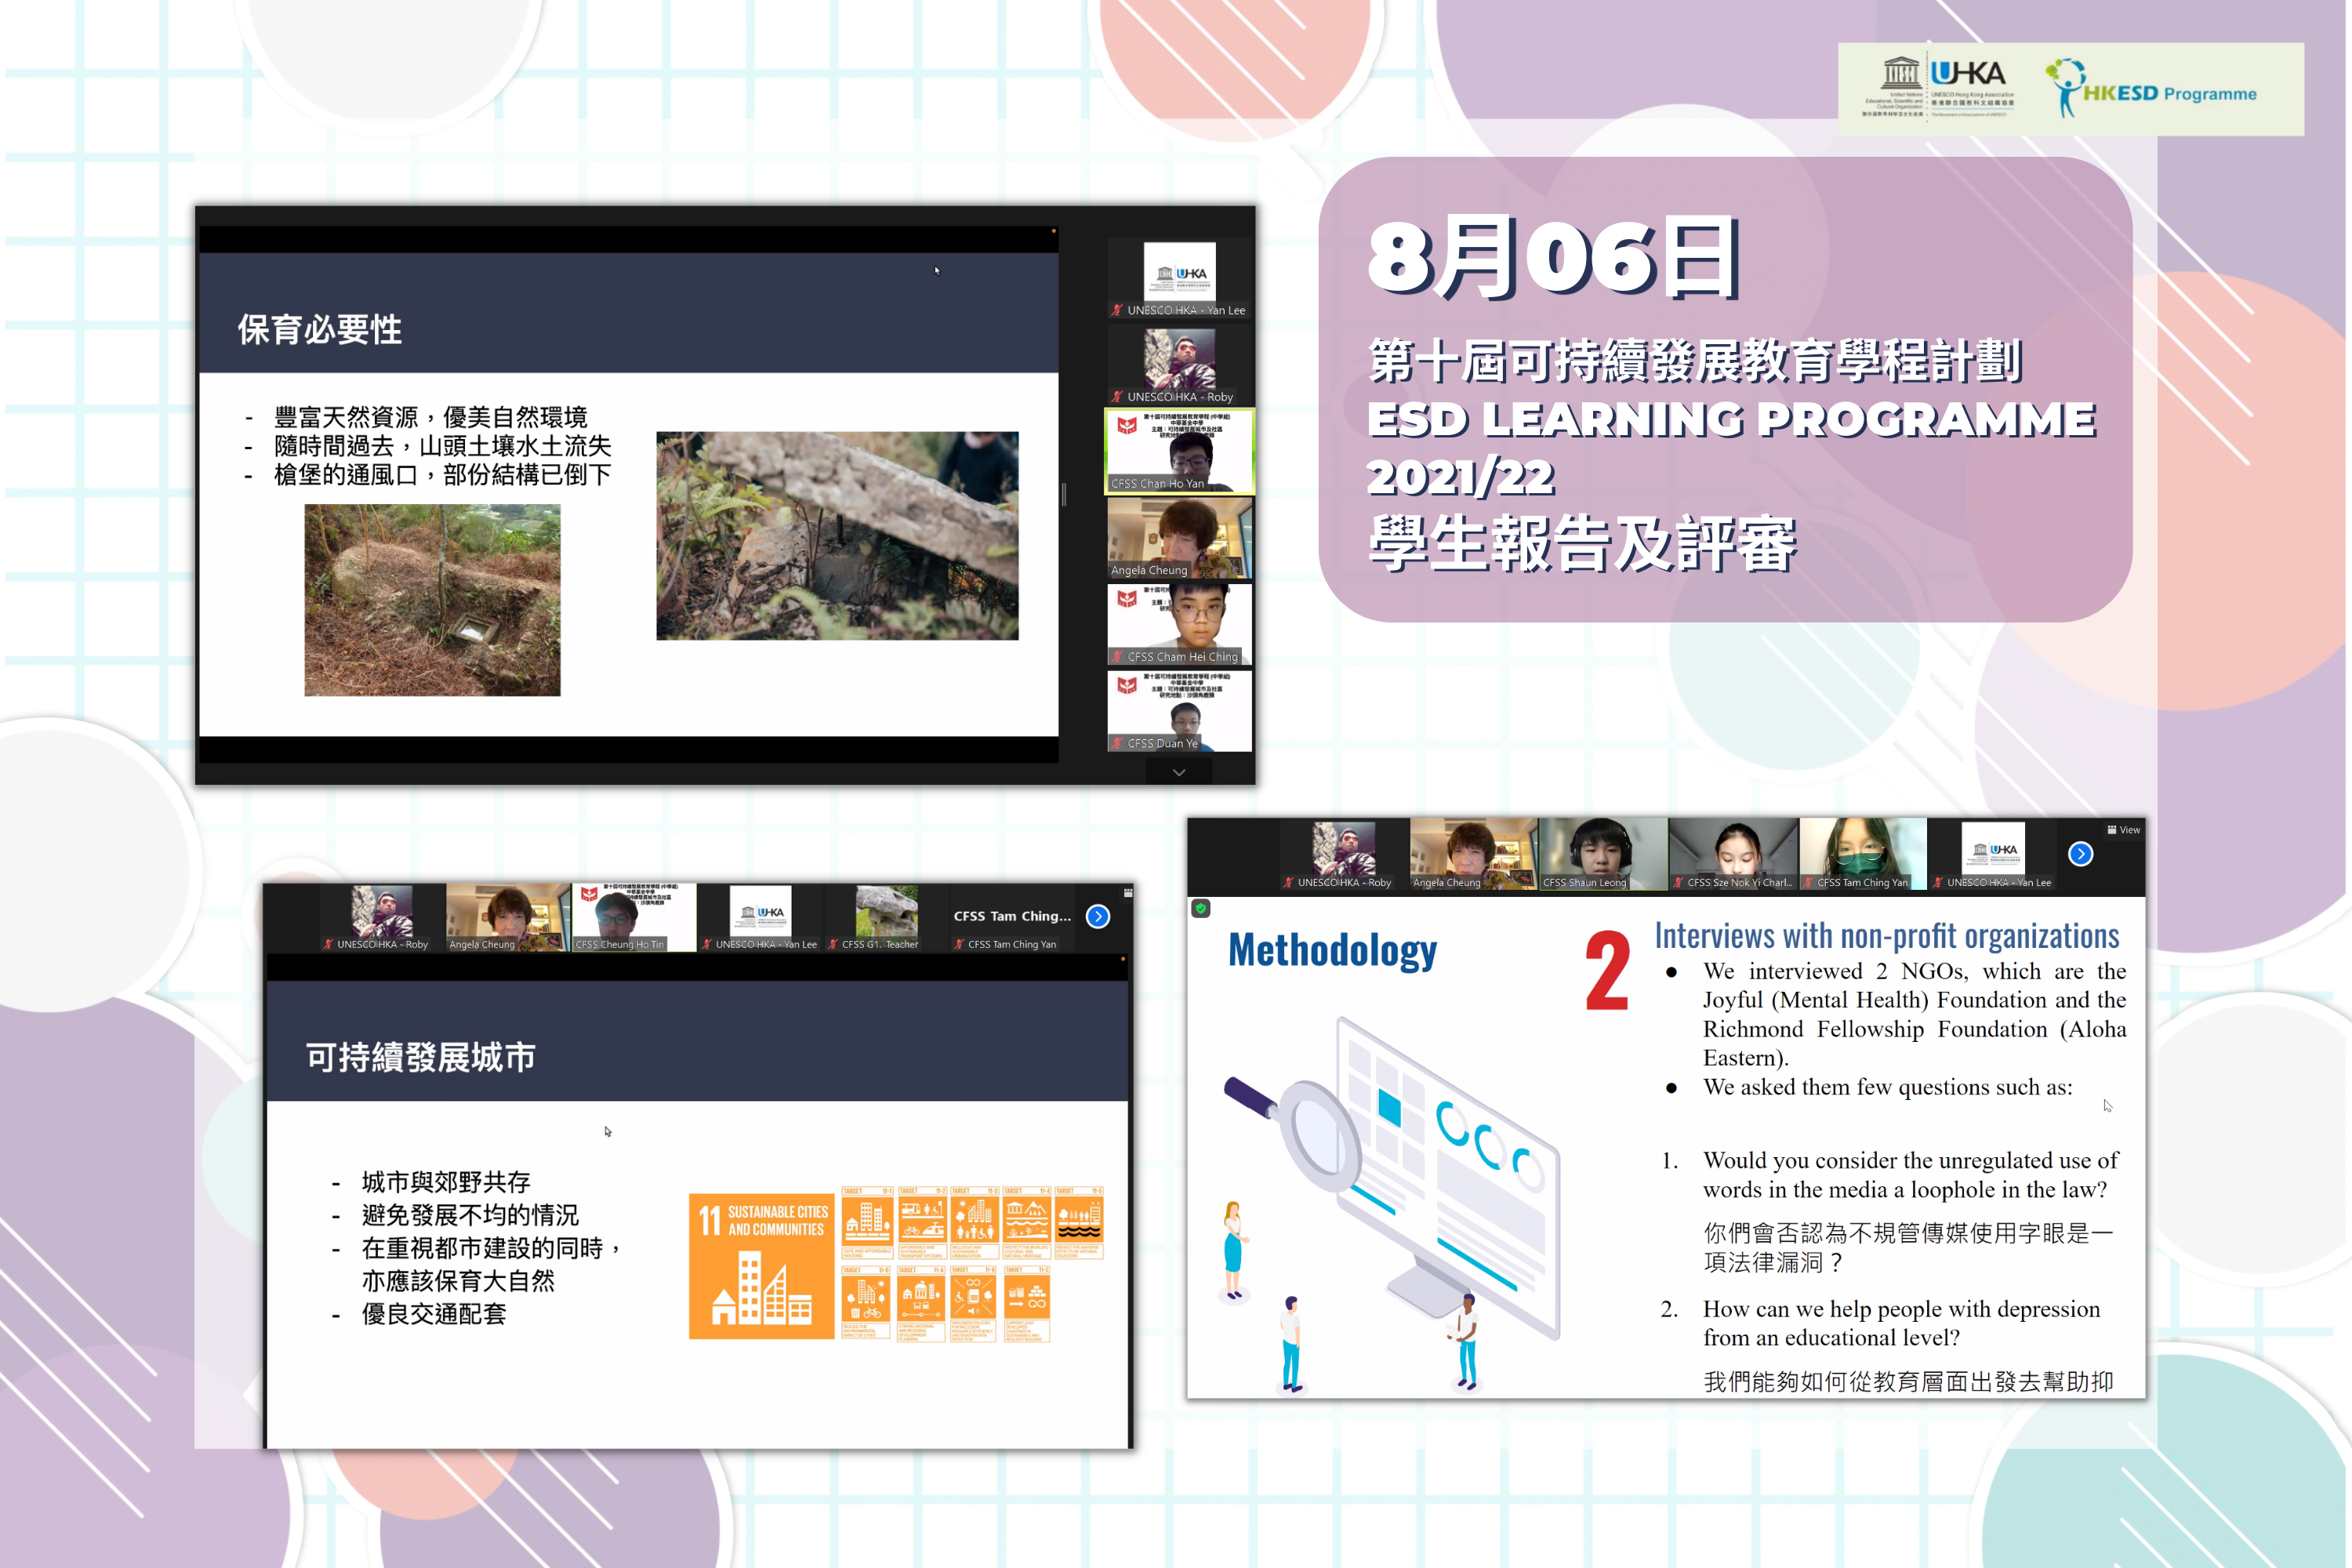
Task: Click the large red number 2
Action: coord(1607,969)
